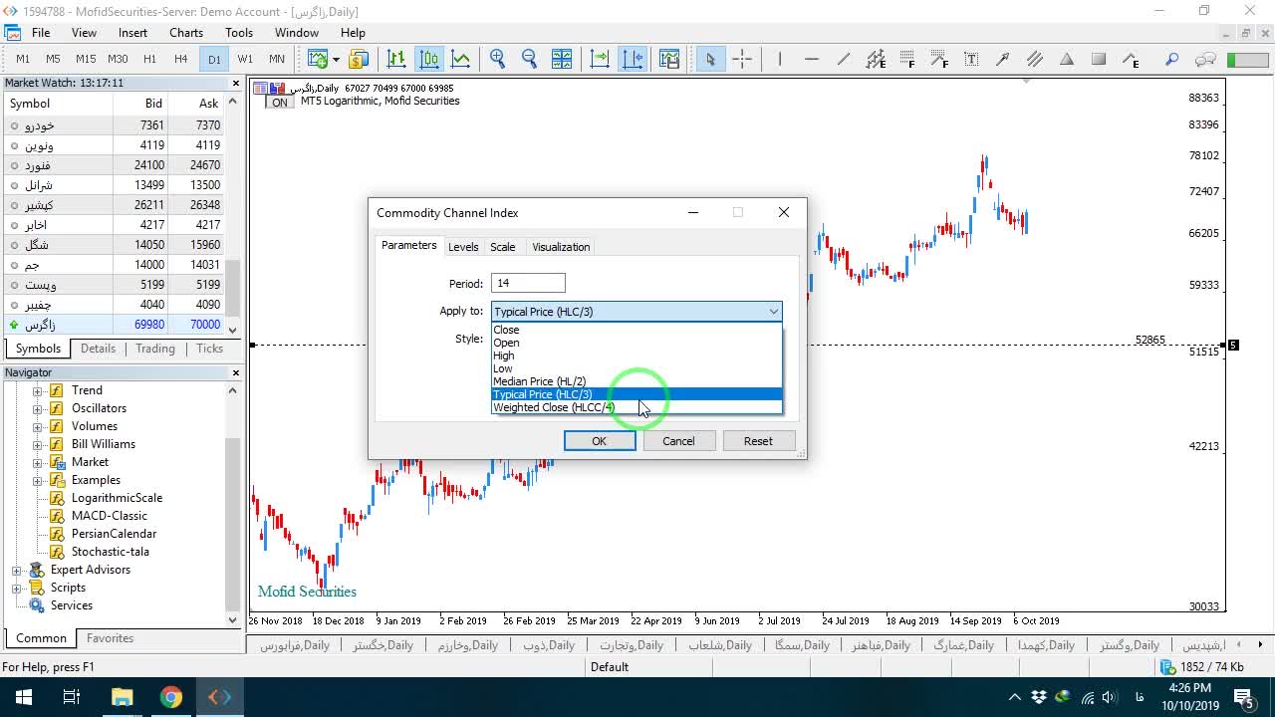Click the Period input field
This screenshot has height=717, width=1275.
pos(528,284)
